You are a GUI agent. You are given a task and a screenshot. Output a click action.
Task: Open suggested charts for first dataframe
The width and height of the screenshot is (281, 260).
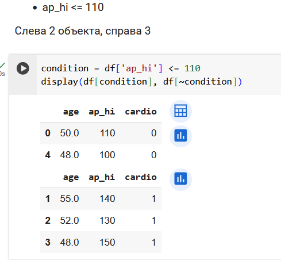pos(180,136)
